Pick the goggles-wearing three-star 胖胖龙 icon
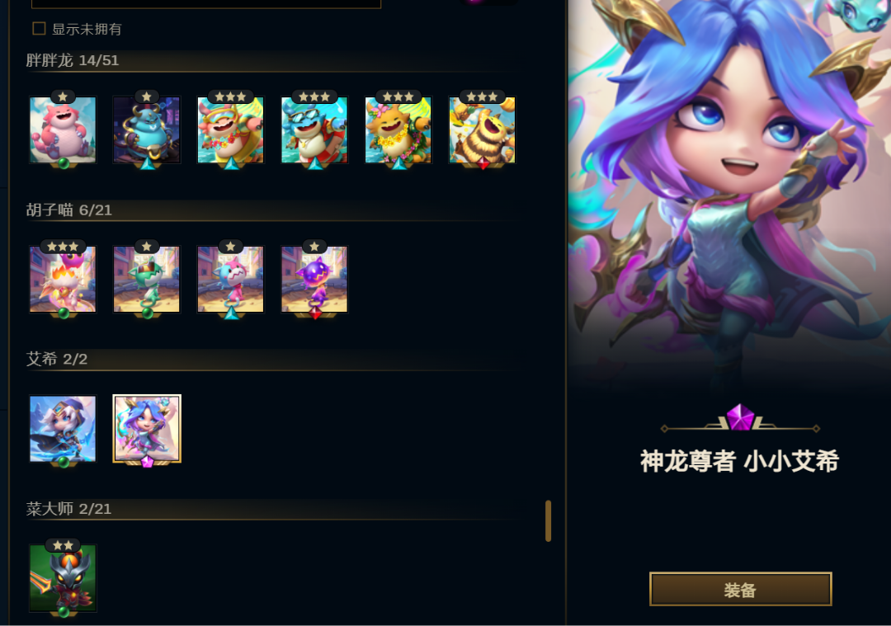The height and width of the screenshot is (626, 891). click(231, 130)
